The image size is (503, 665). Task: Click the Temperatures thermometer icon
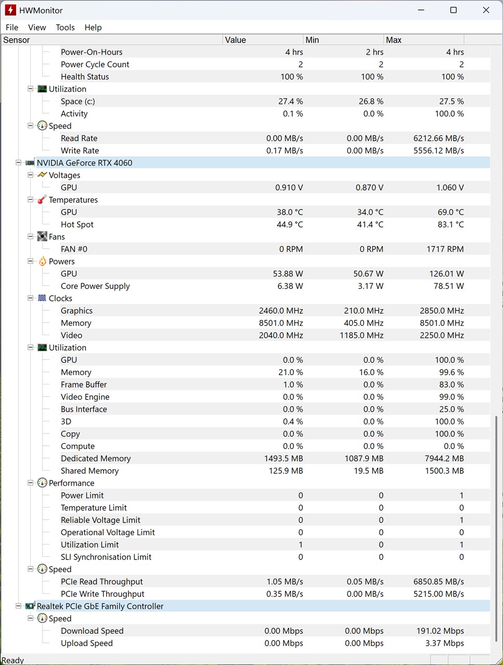(42, 200)
